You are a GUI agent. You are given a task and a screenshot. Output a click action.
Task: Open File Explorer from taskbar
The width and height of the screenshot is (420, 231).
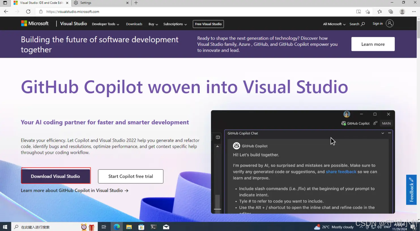click(129, 227)
